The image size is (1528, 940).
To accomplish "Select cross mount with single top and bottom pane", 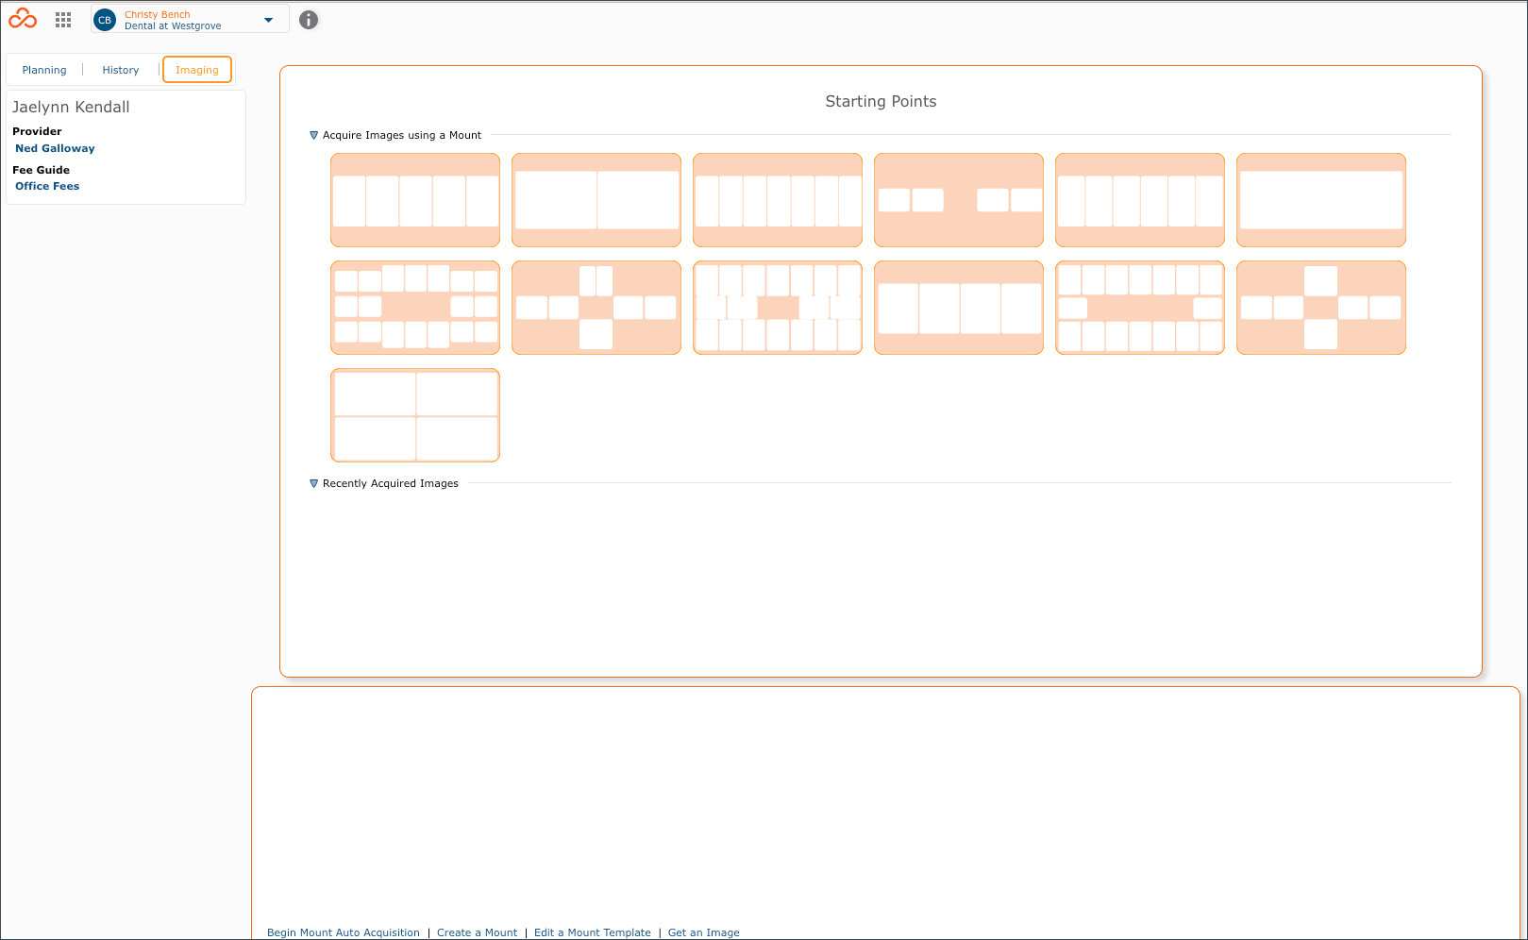I will click(x=1321, y=308).
